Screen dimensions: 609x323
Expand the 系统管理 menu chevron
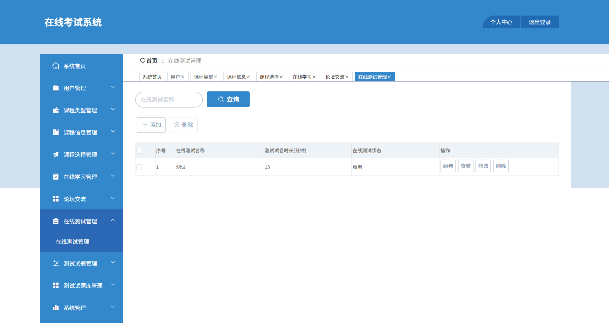[x=113, y=307]
